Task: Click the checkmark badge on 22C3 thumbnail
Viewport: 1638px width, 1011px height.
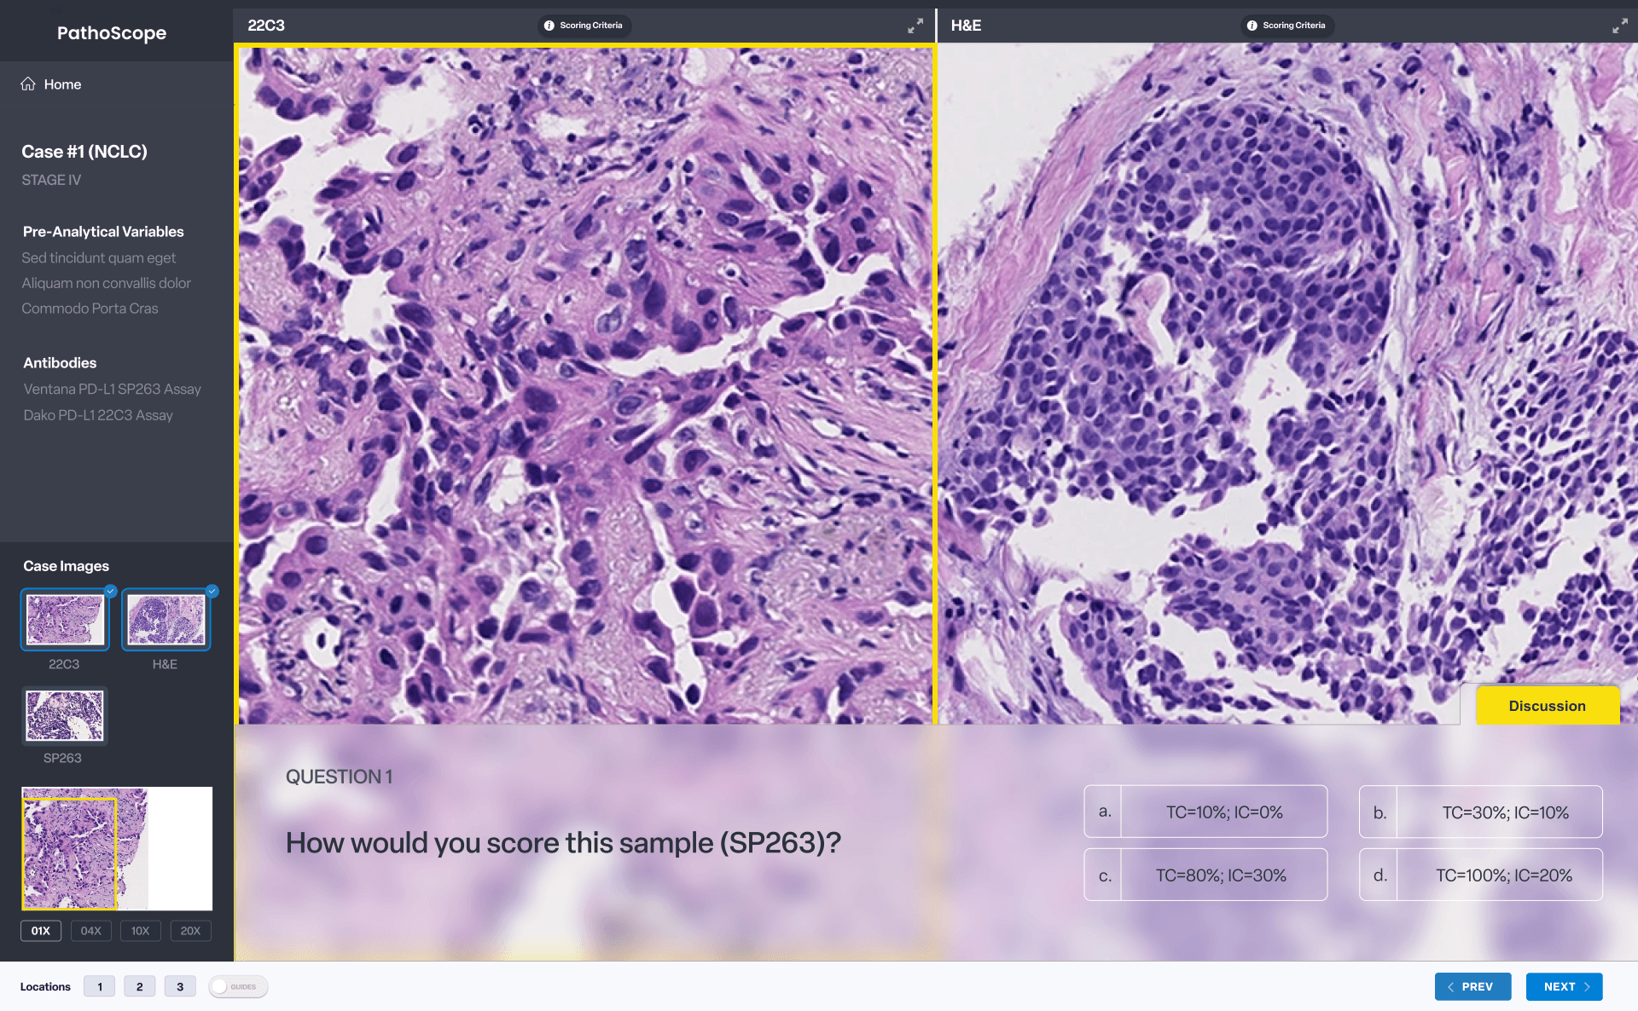Action: (110, 591)
